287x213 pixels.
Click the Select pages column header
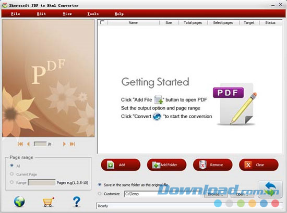[x=223, y=22]
